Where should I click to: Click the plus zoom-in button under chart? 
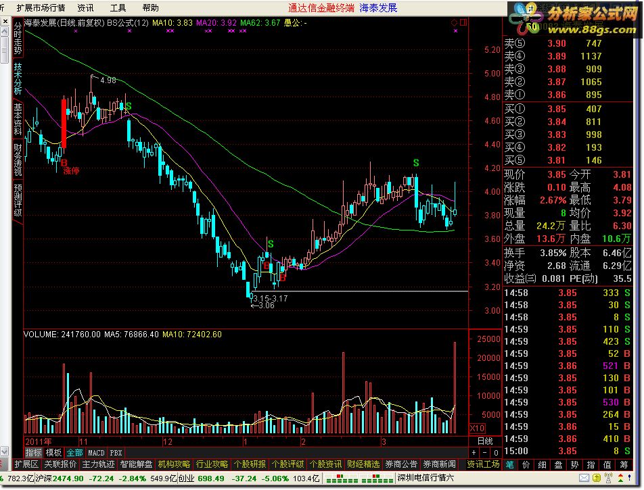(x=474, y=453)
